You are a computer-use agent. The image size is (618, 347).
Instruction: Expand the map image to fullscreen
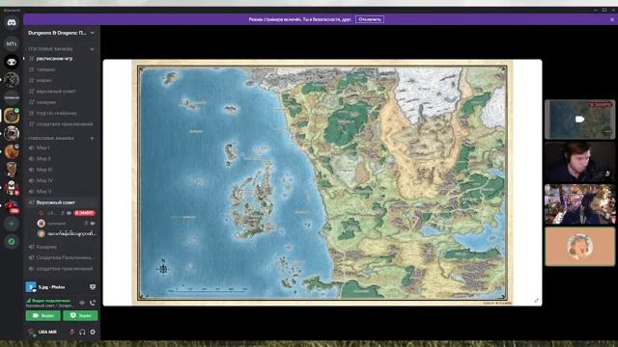click(x=537, y=300)
